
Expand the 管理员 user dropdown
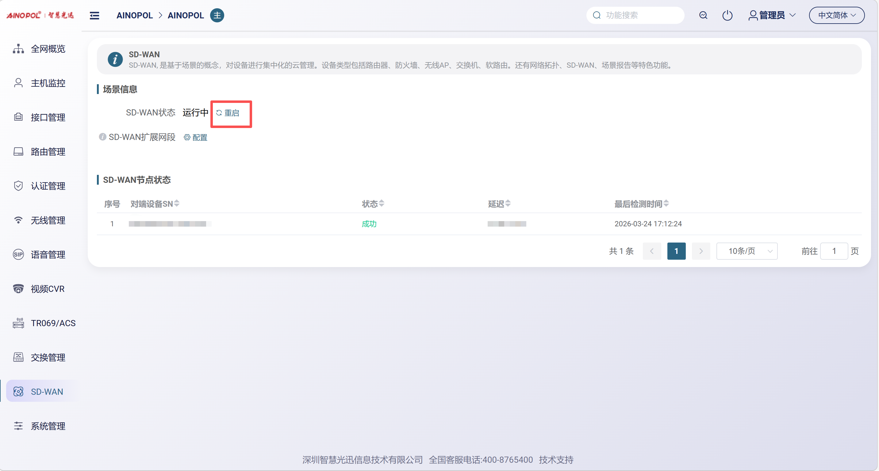[x=772, y=15]
